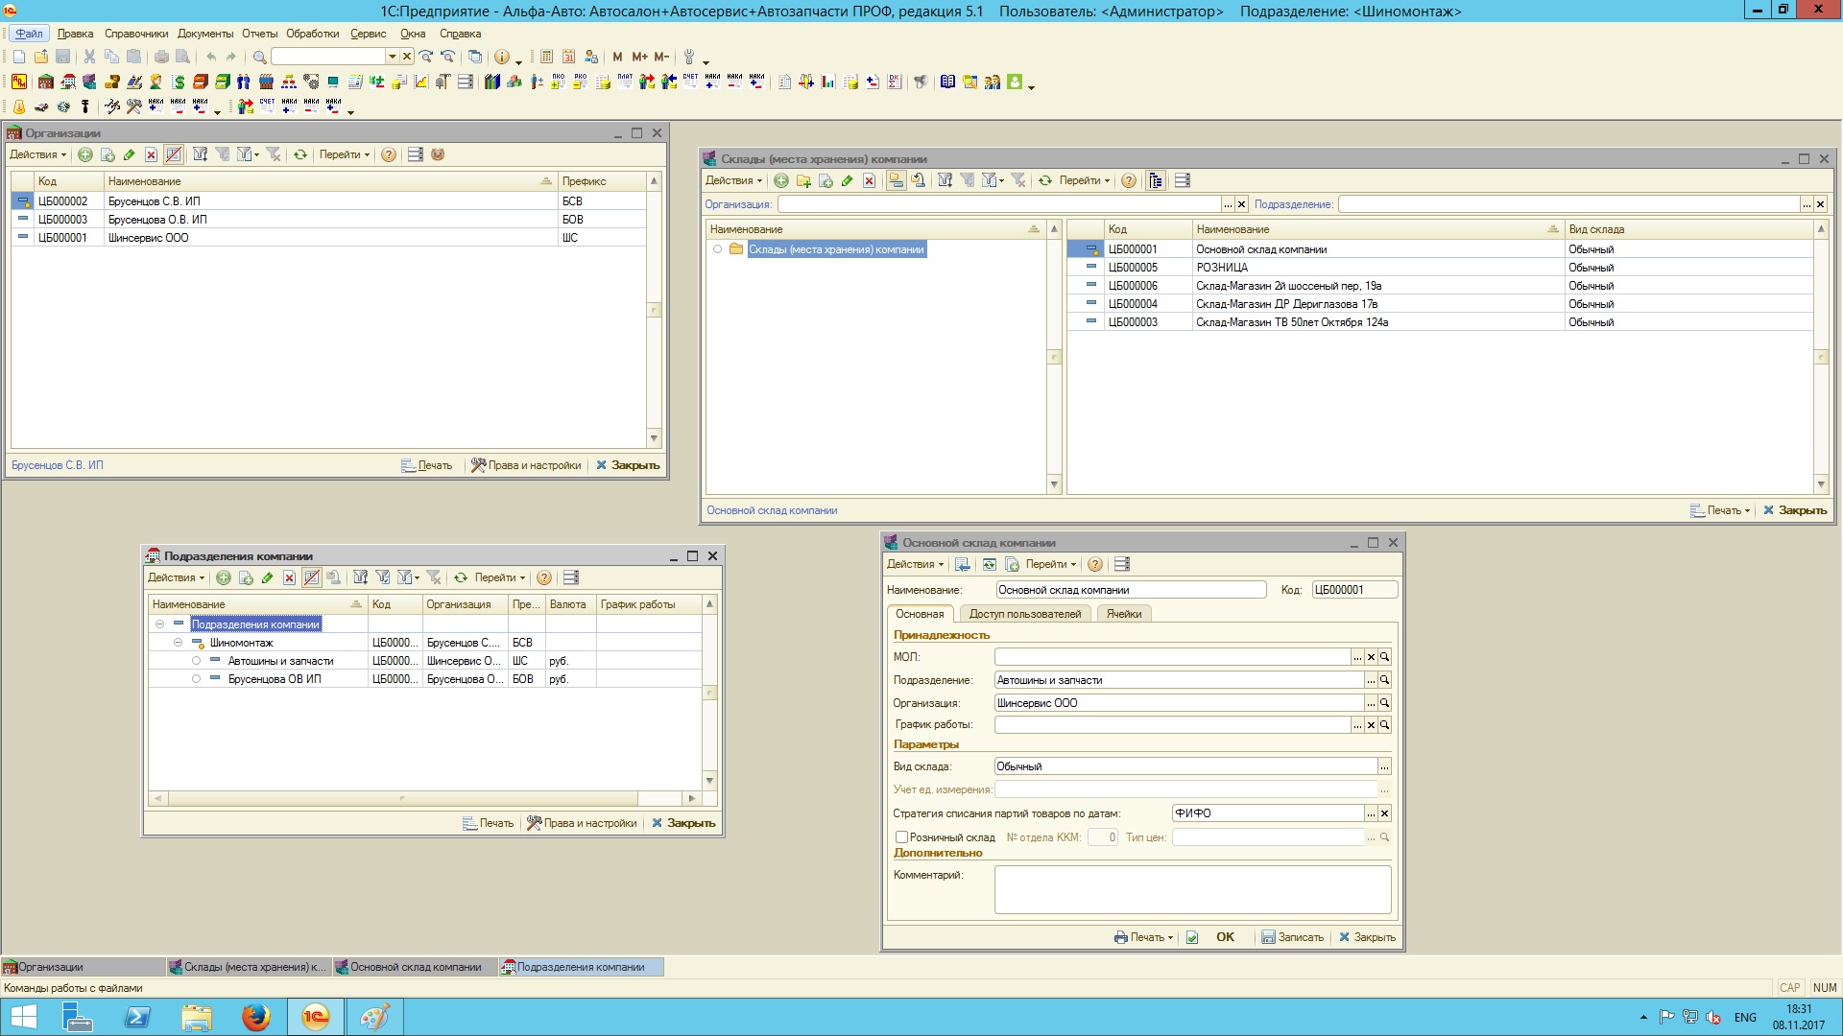Add new folder in Склады window toolbar
Screen dimensions: 1843x1036
pyautogui.click(x=803, y=180)
